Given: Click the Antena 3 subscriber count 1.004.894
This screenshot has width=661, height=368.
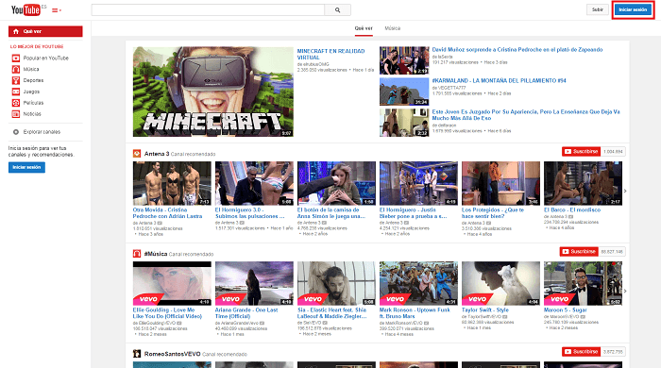Looking at the screenshot, I should pyautogui.click(x=613, y=152).
